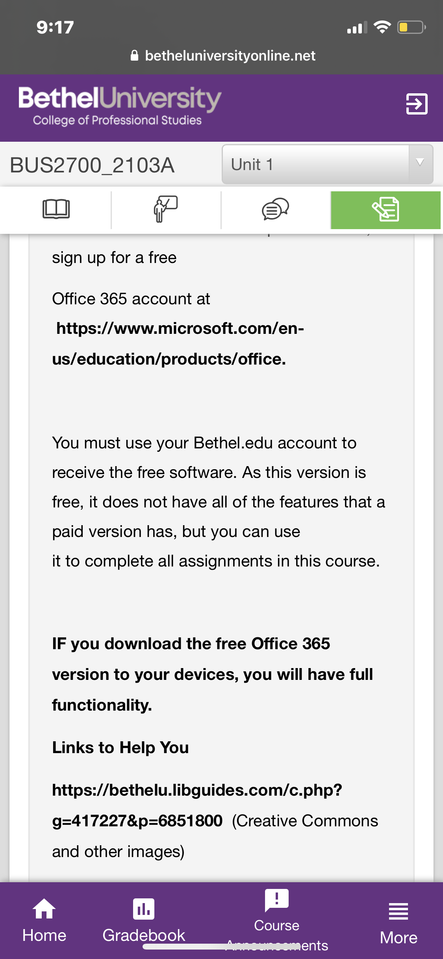Click the Unit dropdown arrow
Viewport: 443px width, 959px height.
coord(420,163)
